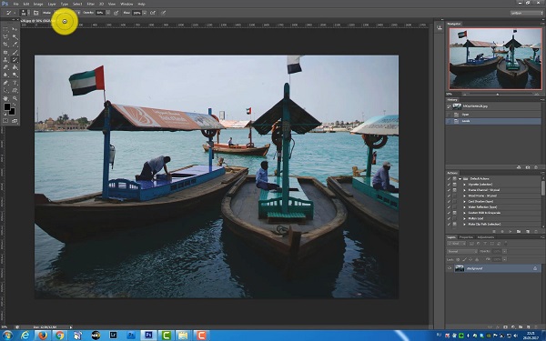This screenshot has height=341, width=546.
Task: Select the Hand tool
Action: (5, 98)
